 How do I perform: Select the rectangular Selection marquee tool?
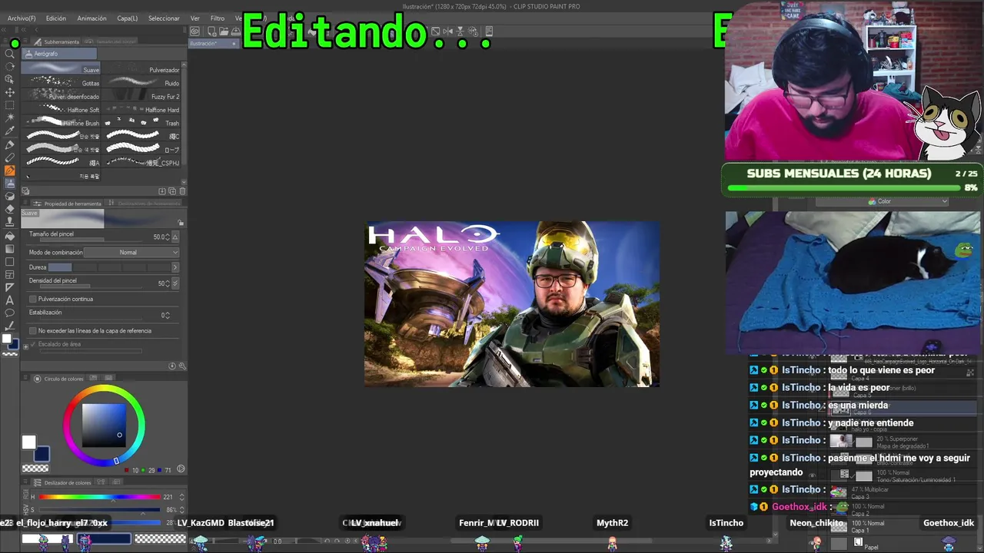pyautogui.click(x=10, y=105)
